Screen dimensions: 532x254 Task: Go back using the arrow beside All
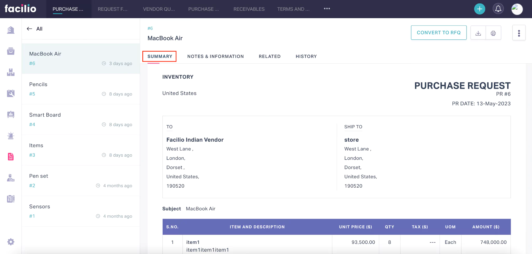[30, 29]
